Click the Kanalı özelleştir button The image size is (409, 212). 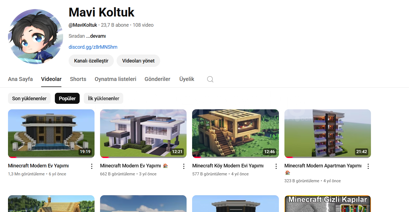[x=91, y=61]
